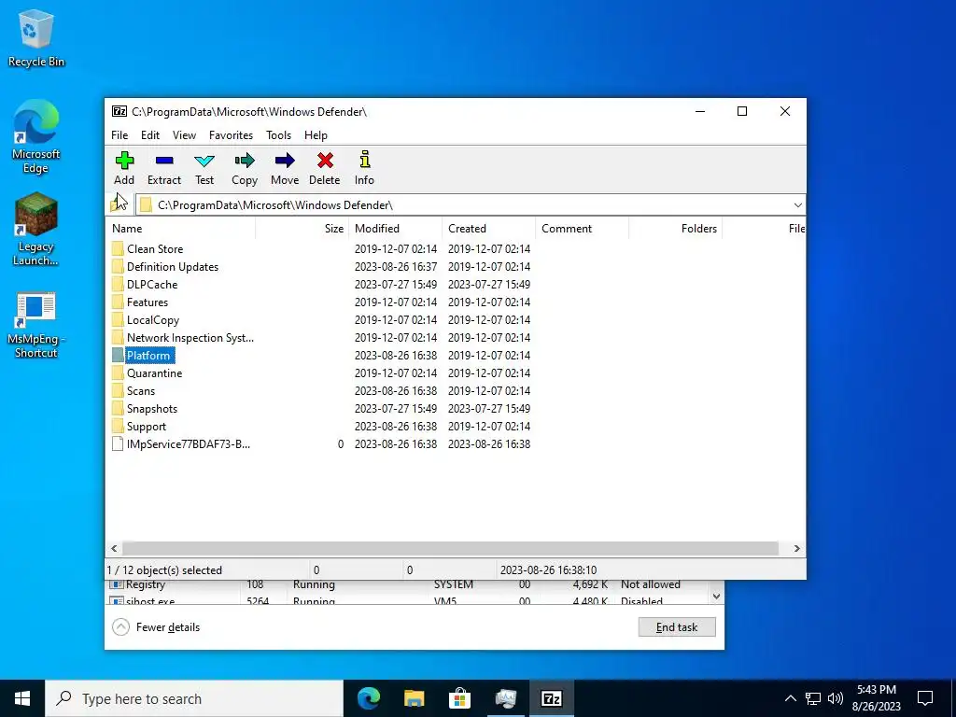The height and width of the screenshot is (717, 956).
Task: Select the MsMpEng Shortcut desktop icon
Action: 36,326
